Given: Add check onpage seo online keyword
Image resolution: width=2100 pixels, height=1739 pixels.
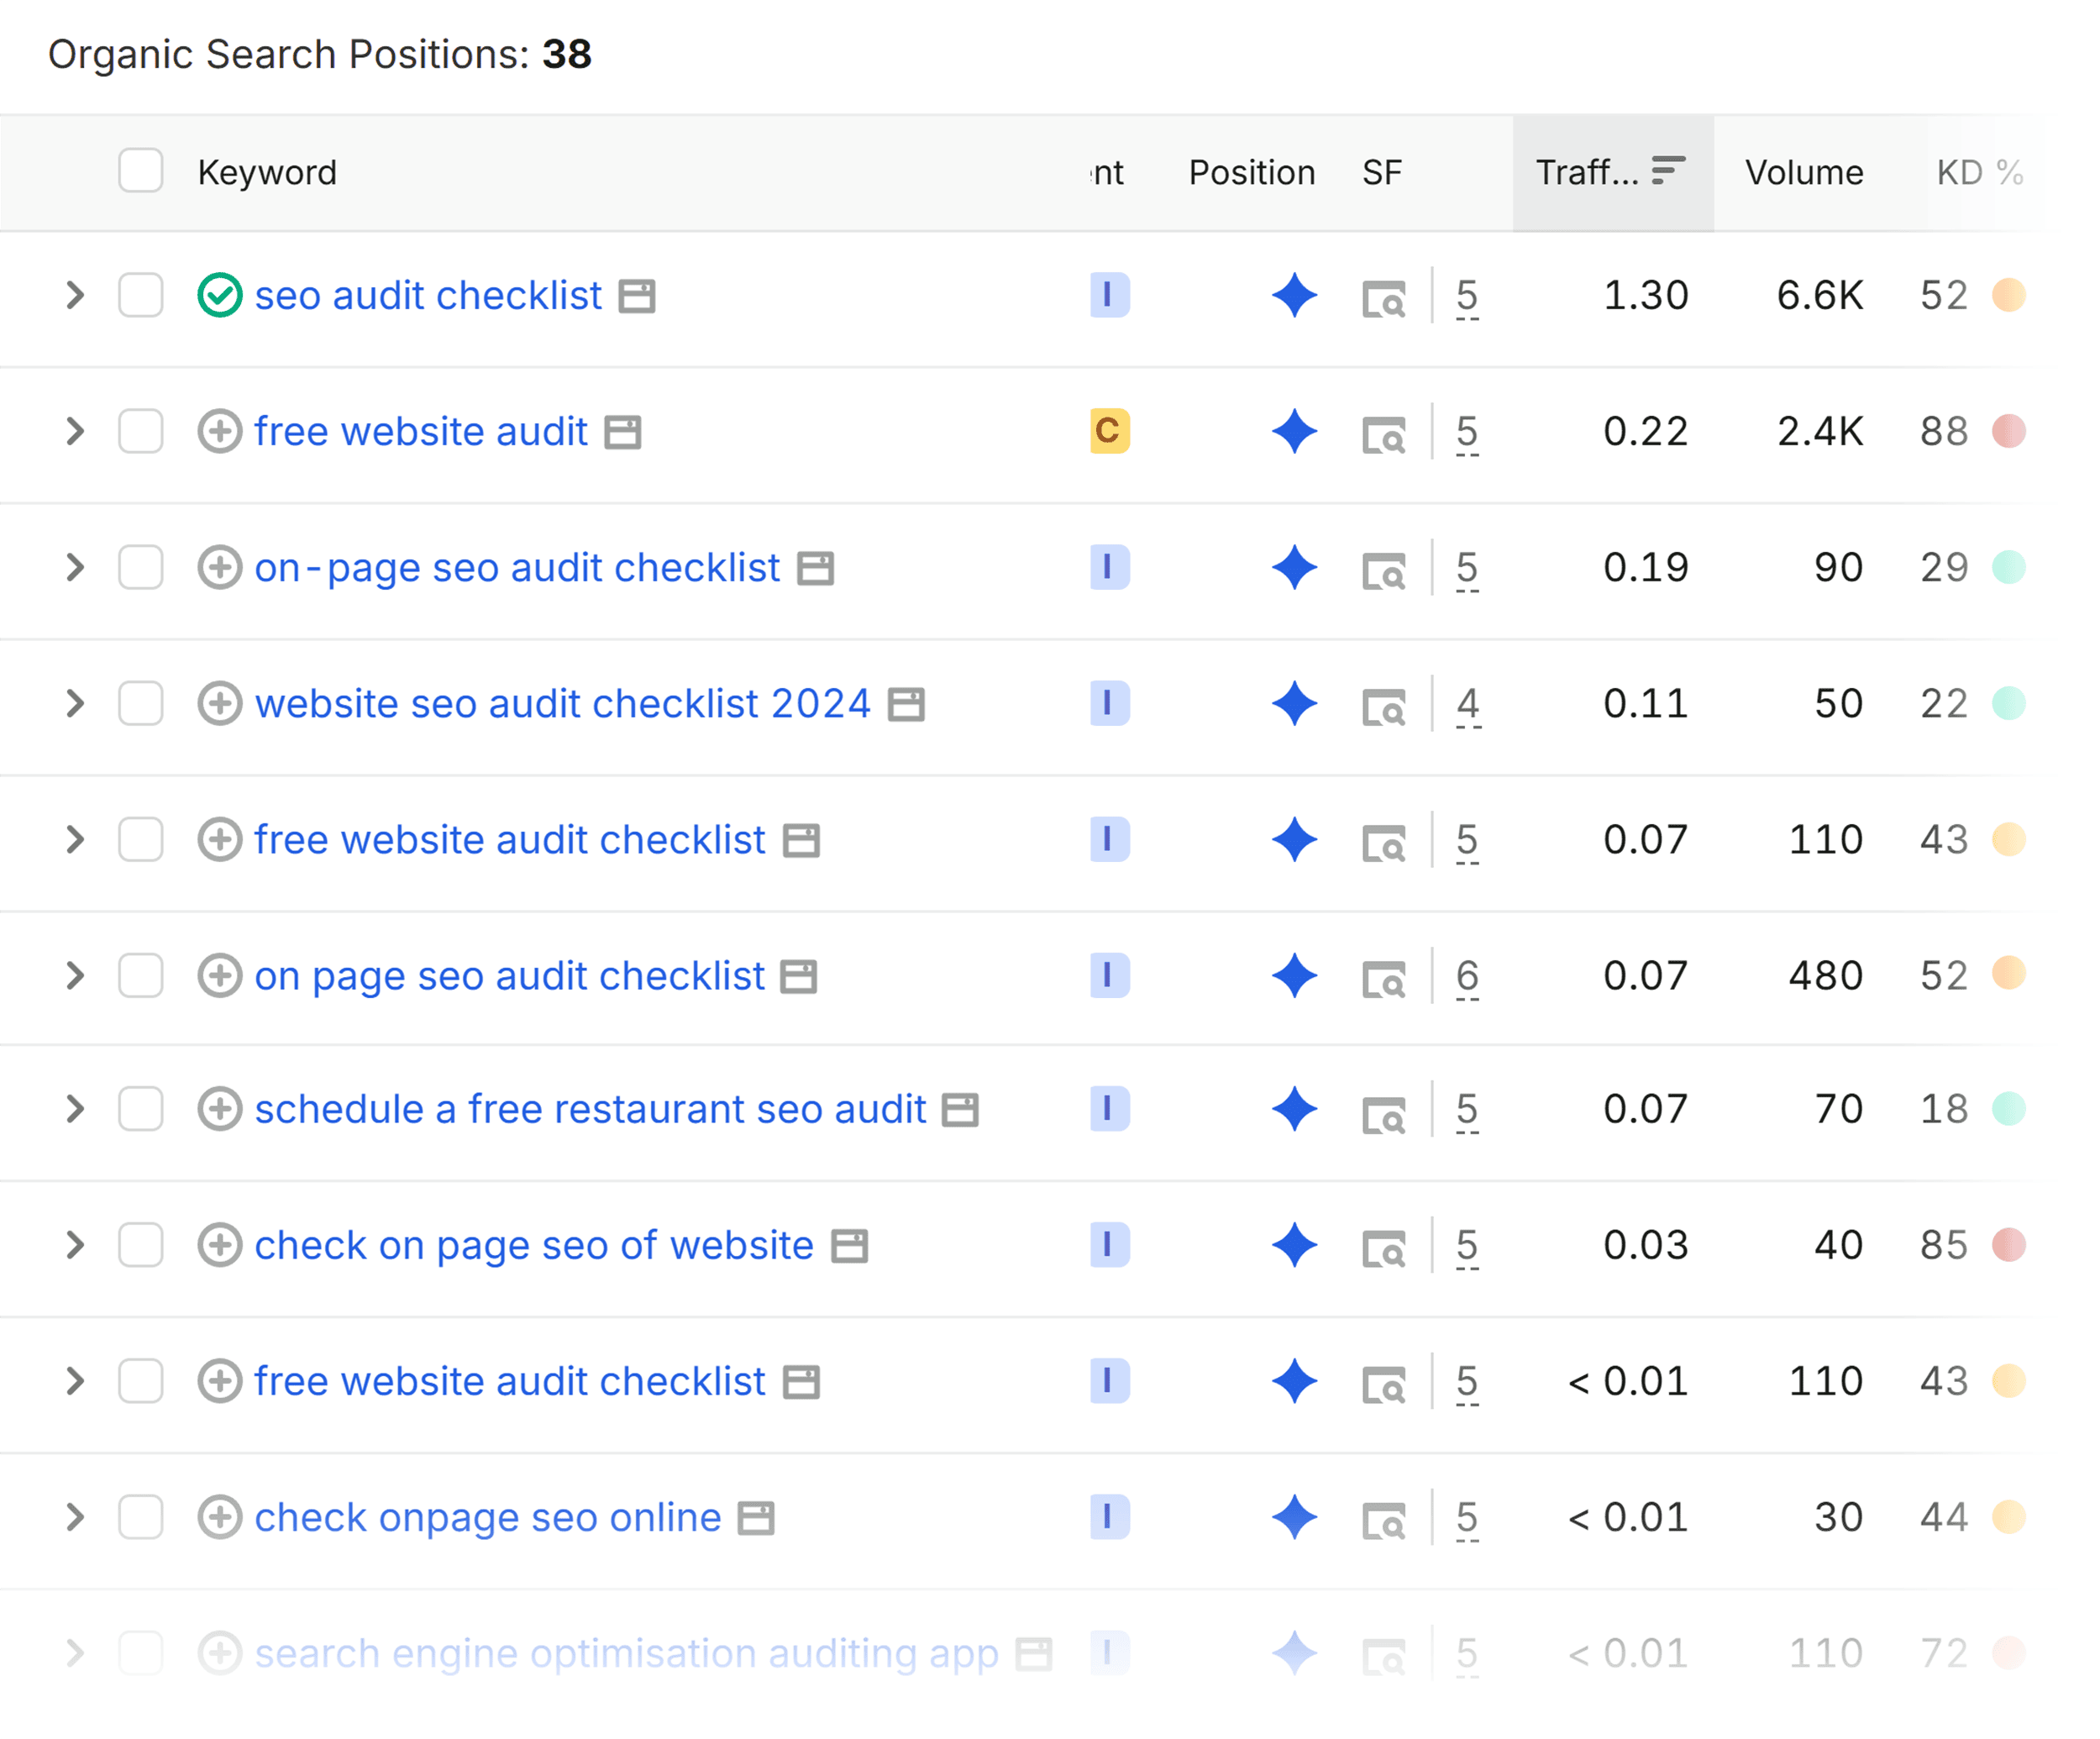Looking at the screenshot, I should 220,1518.
